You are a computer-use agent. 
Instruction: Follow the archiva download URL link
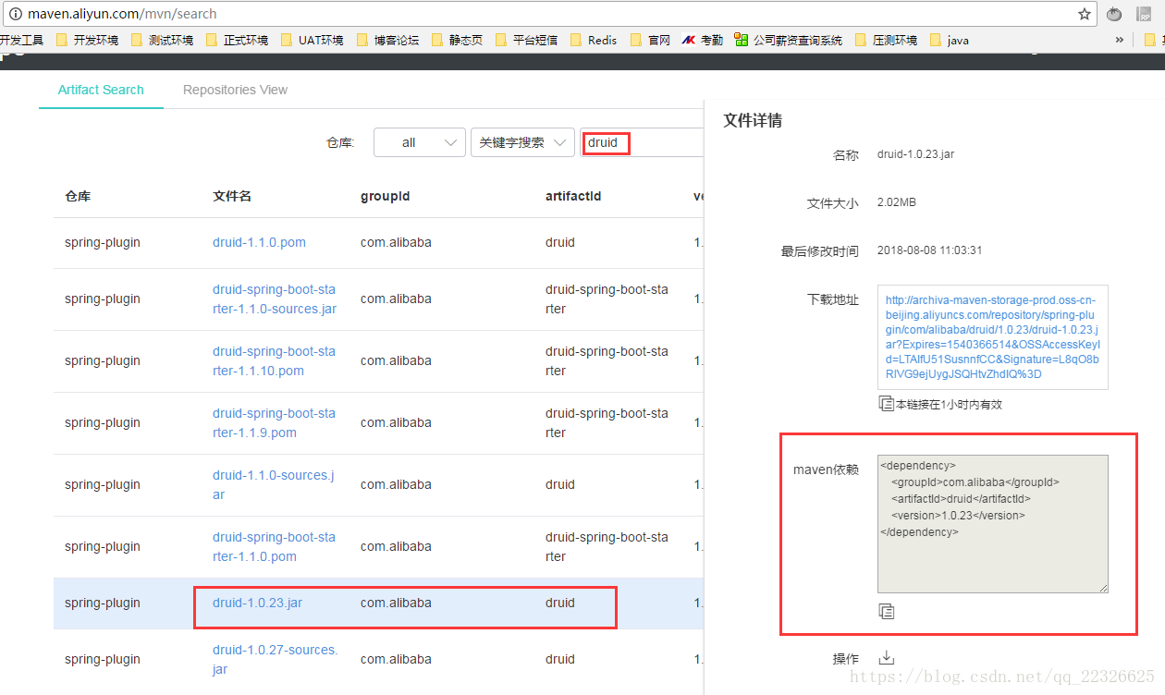[992, 337]
